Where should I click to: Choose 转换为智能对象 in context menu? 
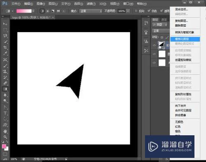185,32
